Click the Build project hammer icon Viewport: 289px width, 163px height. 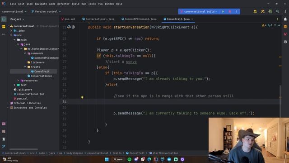click(263, 11)
